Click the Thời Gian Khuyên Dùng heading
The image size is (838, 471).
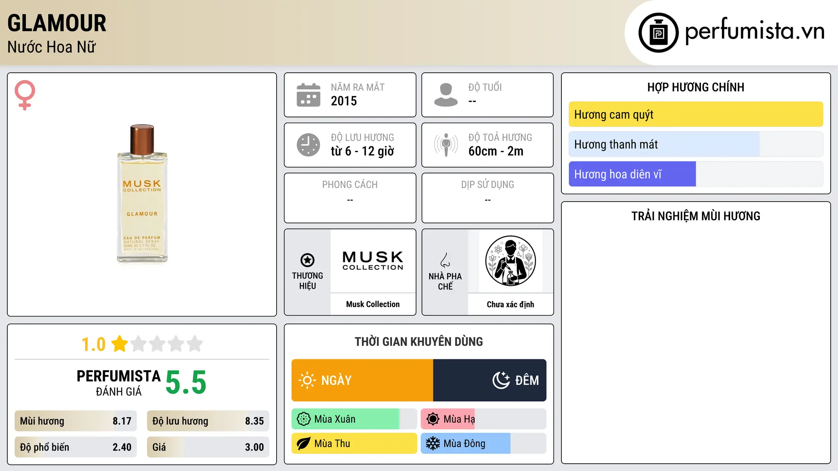419,341
